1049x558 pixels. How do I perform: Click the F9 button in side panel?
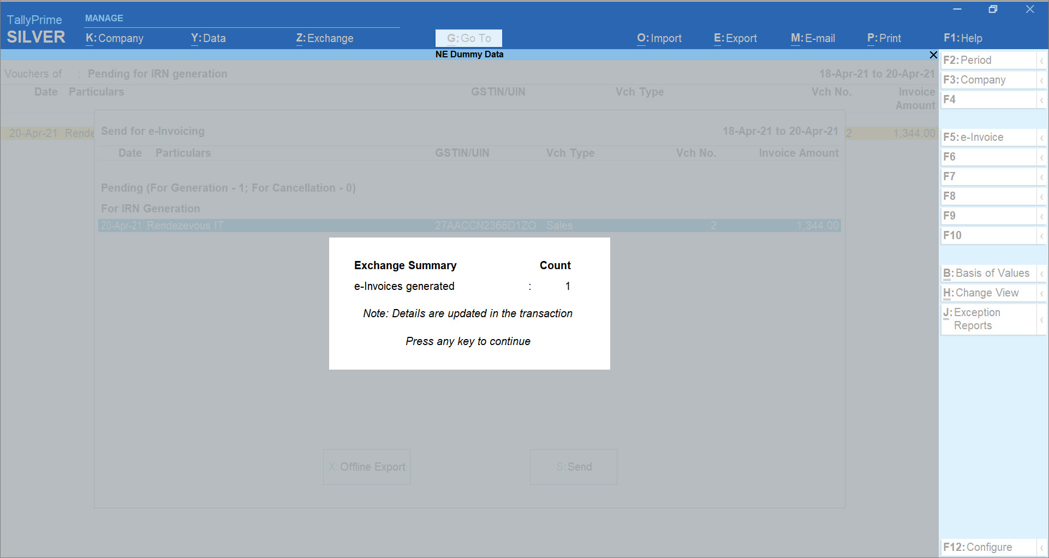(x=988, y=216)
